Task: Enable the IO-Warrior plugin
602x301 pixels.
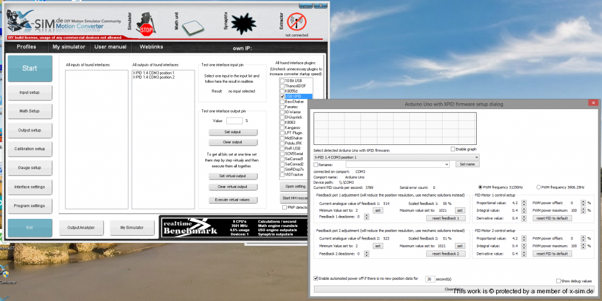Action: tap(282, 112)
